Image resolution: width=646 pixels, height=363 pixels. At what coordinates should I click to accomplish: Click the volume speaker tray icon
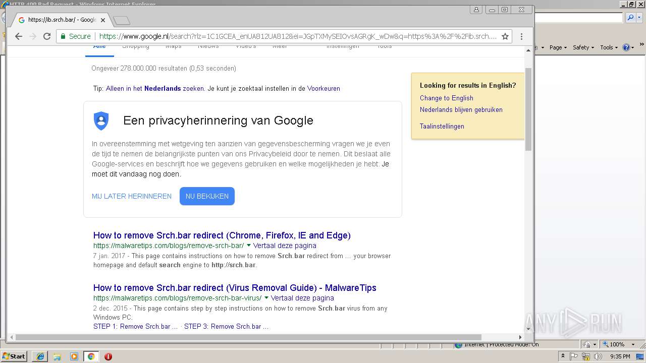point(598,356)
